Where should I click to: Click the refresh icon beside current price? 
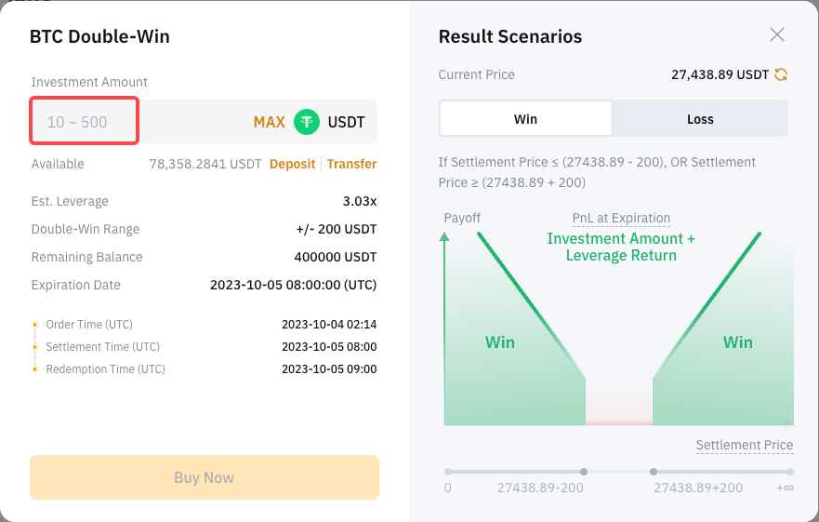pos(781,74)
